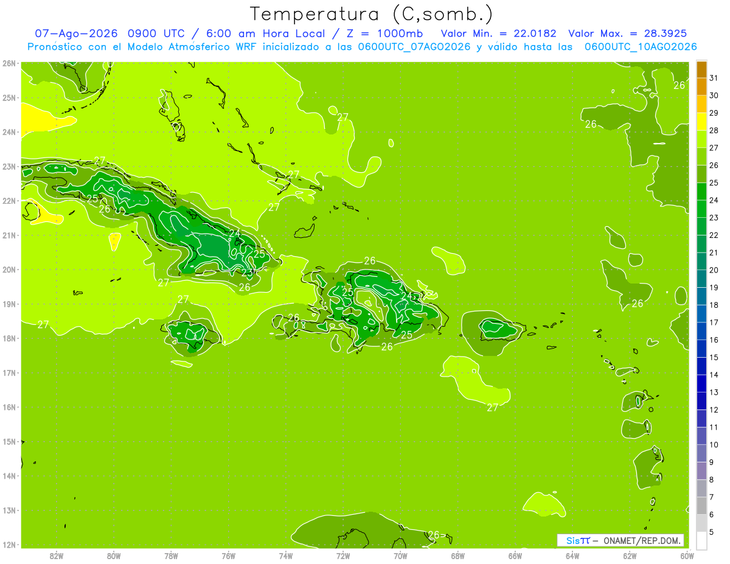
Task: Click the '72W' longitude axis label
Action: click(343, 555)
